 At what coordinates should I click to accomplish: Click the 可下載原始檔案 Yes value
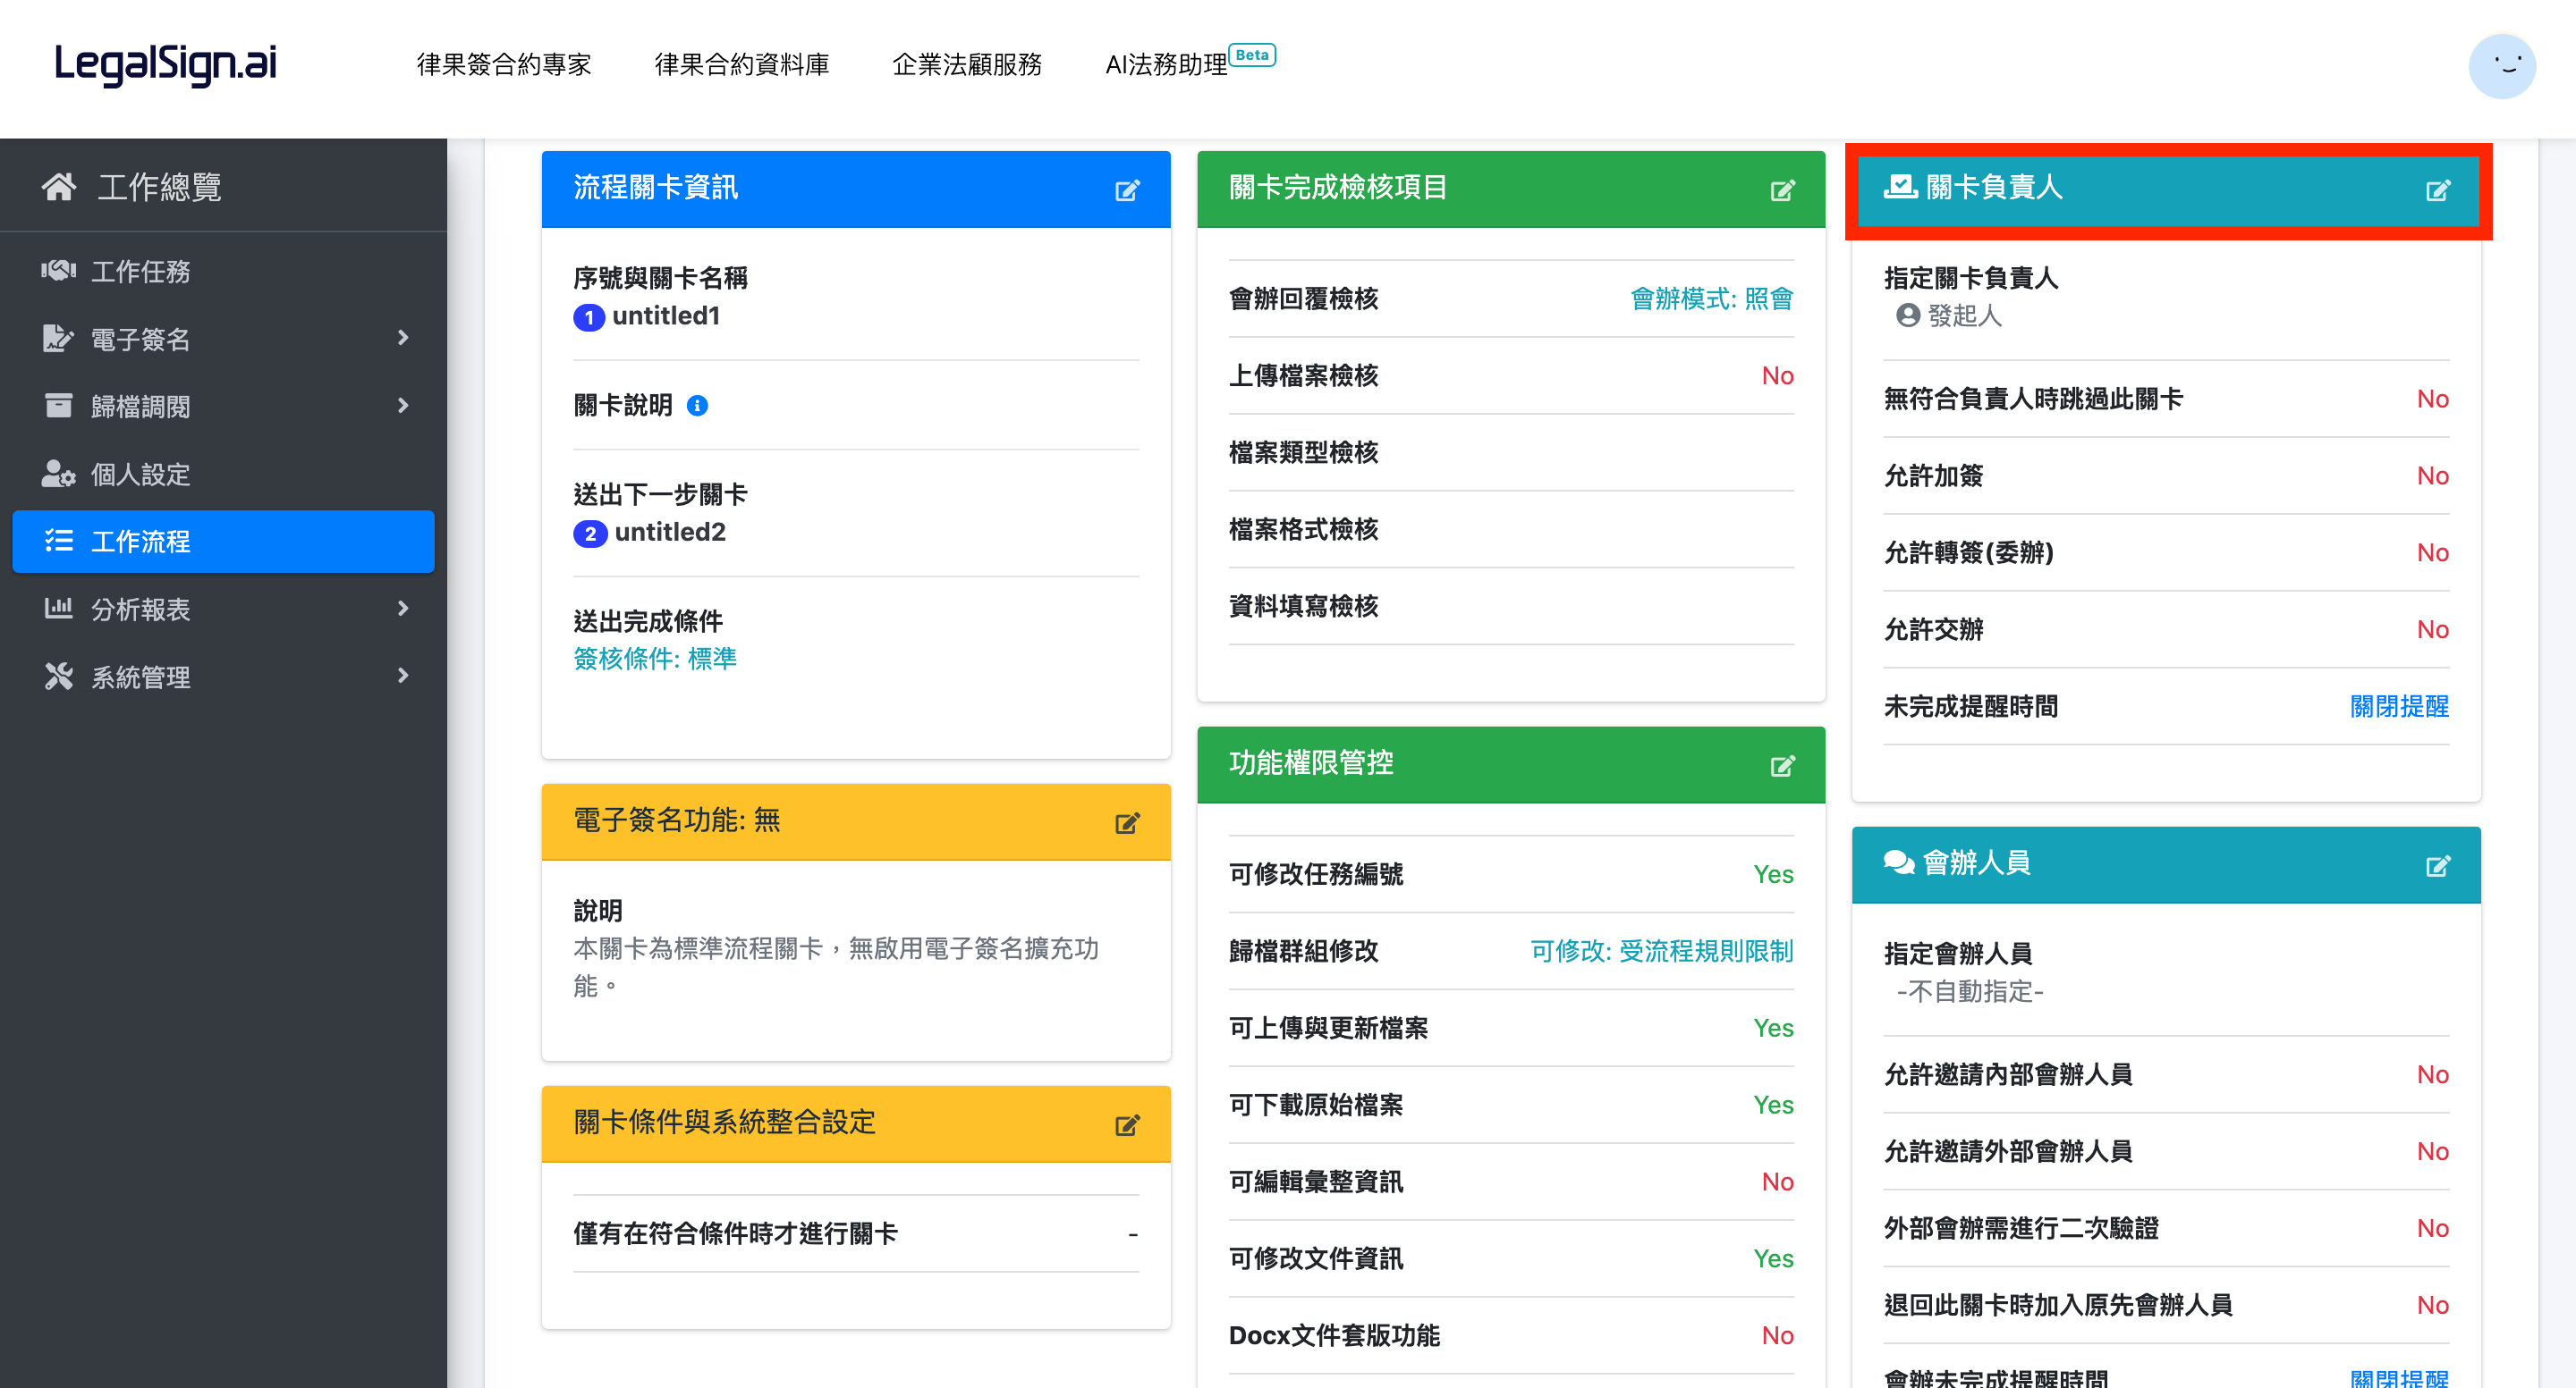(1773, 1106)
